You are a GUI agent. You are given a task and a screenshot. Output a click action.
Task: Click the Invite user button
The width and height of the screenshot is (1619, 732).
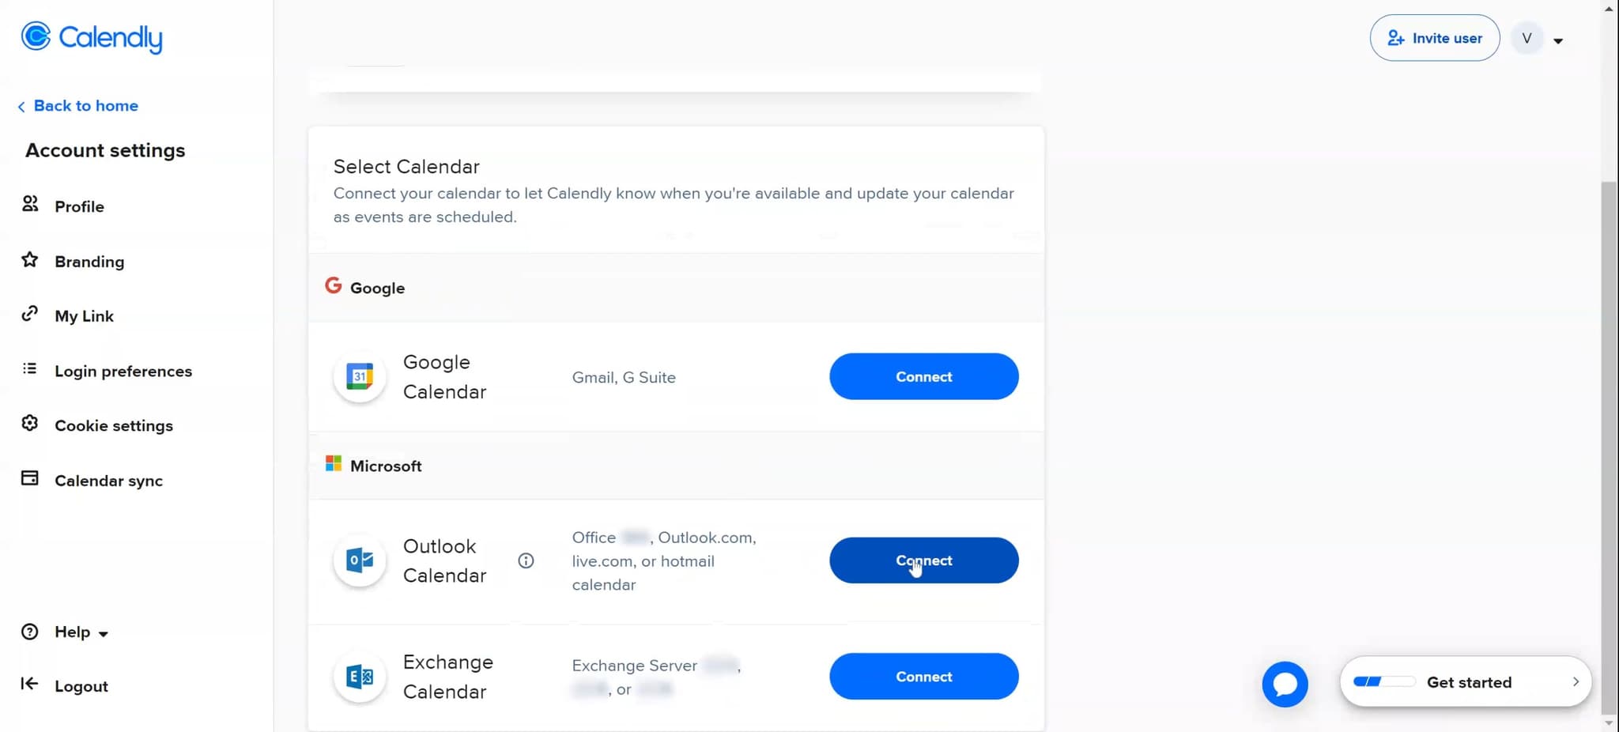1433,37
